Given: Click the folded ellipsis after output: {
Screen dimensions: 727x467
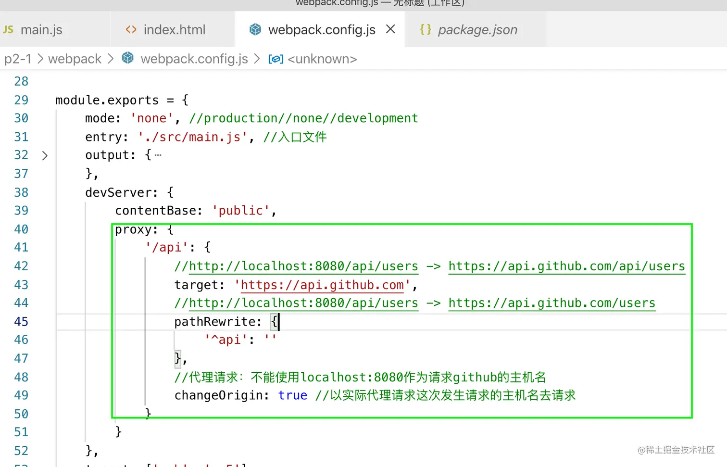Looking at the screenshot, I should (x=158, y=155).
